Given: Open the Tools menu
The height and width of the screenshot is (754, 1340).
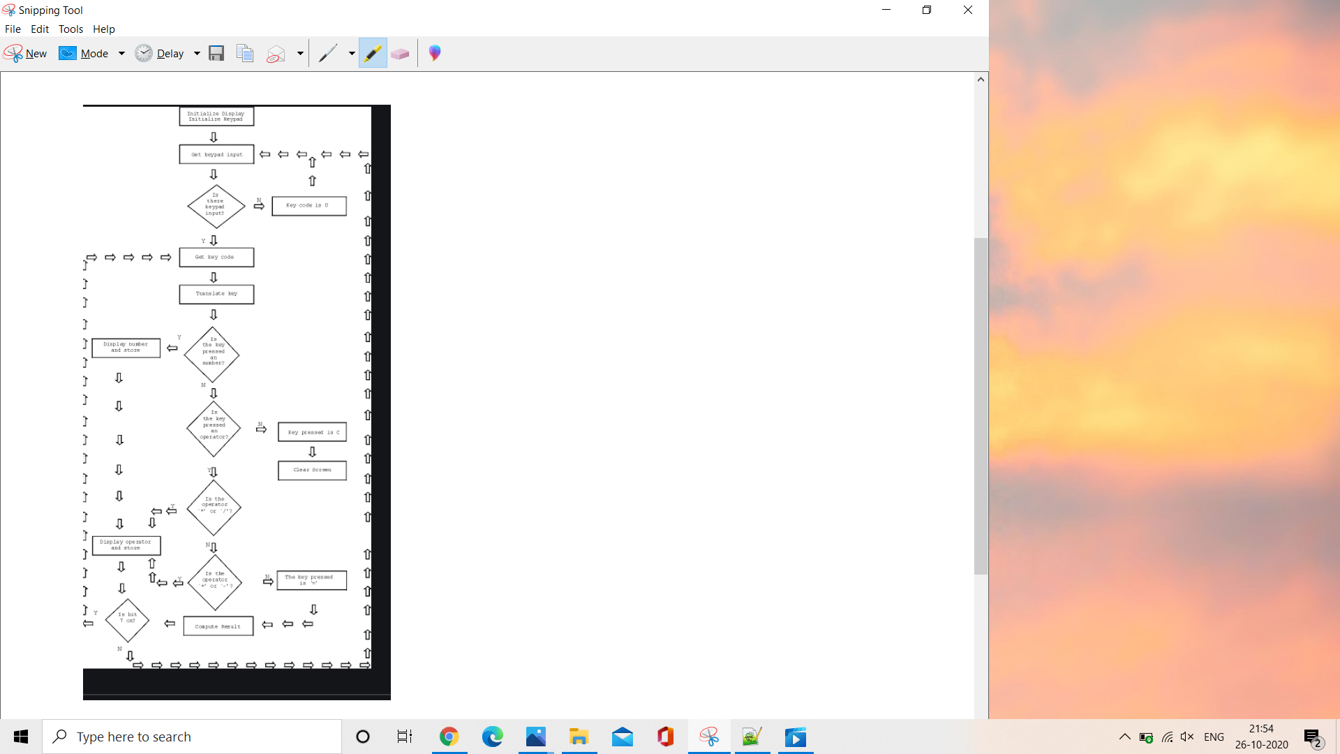Looking at the screenshot, I should [x=70, y=29].
